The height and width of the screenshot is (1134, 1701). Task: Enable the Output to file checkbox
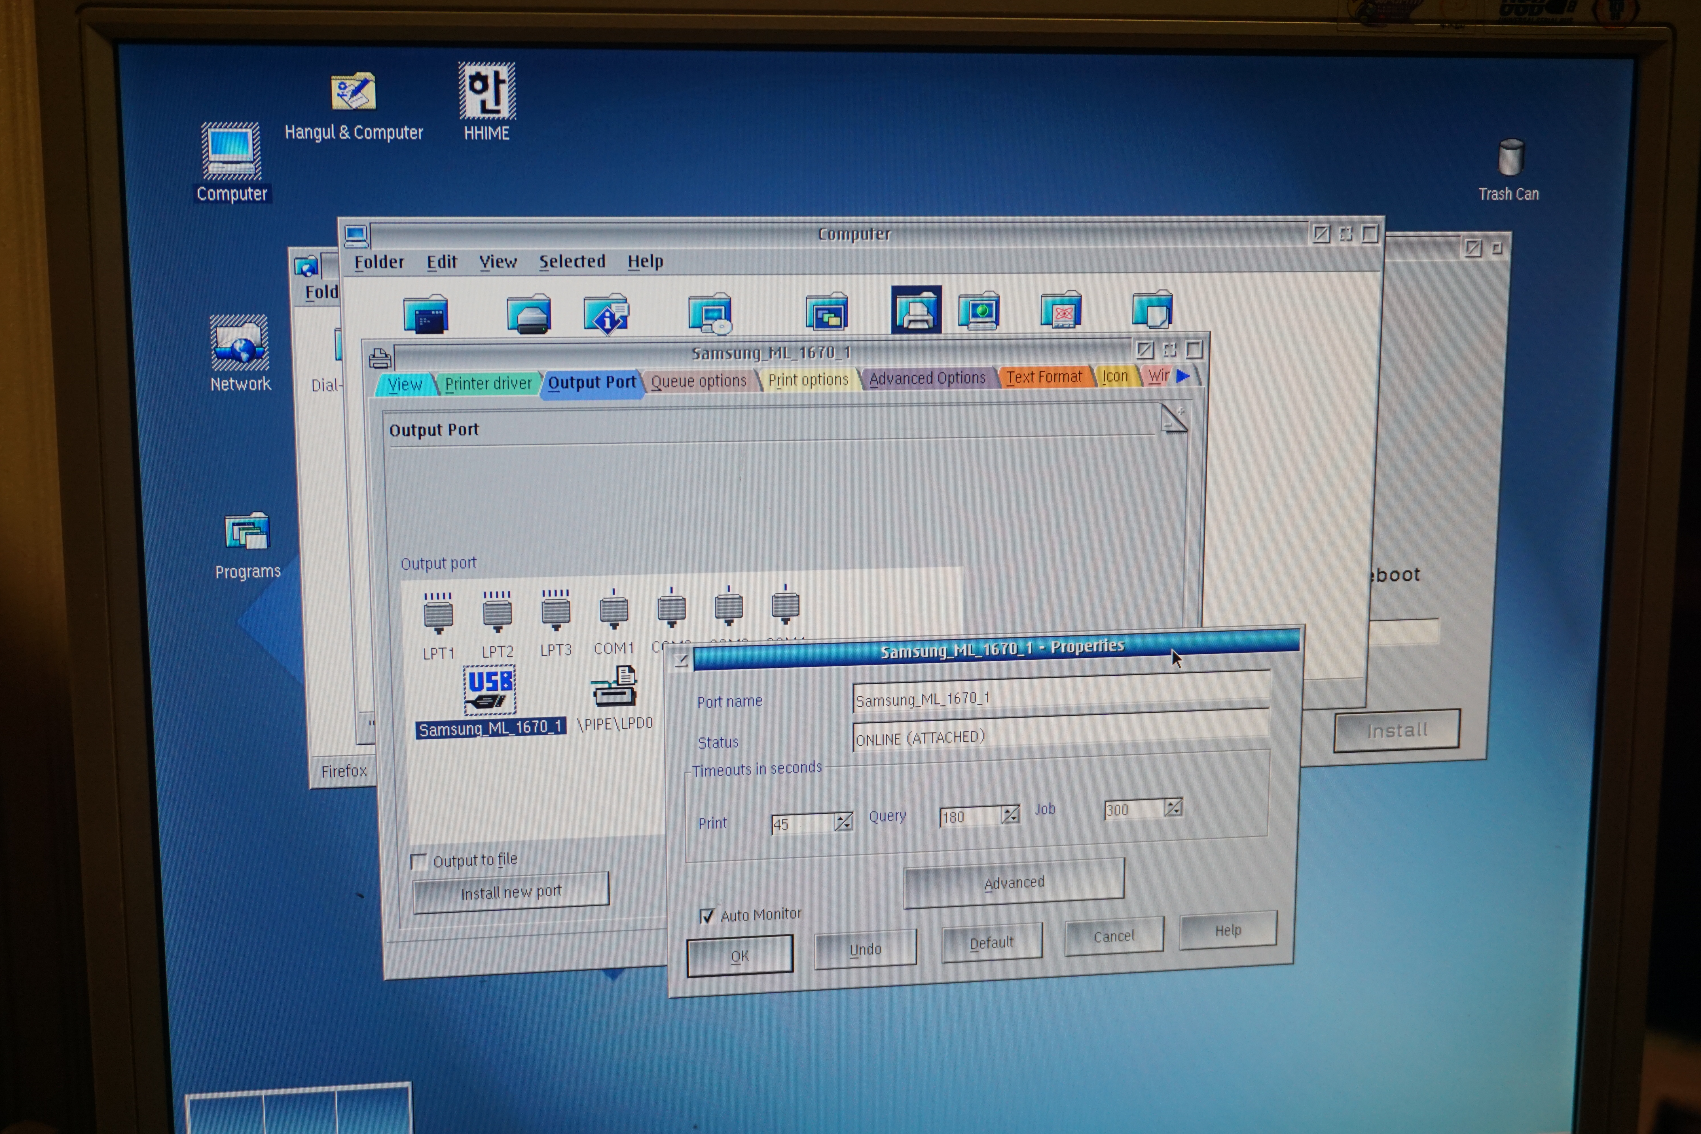coord(419,861)
